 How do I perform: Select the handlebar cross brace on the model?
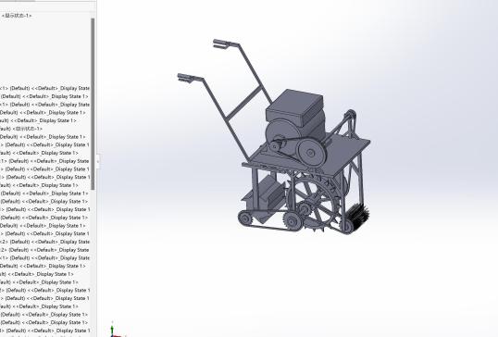pos(245,102)
